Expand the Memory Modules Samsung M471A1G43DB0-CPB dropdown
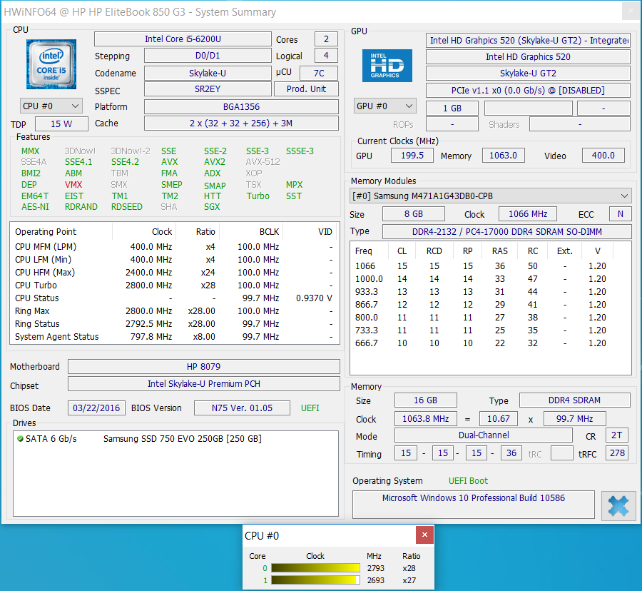 pos(491,196)
